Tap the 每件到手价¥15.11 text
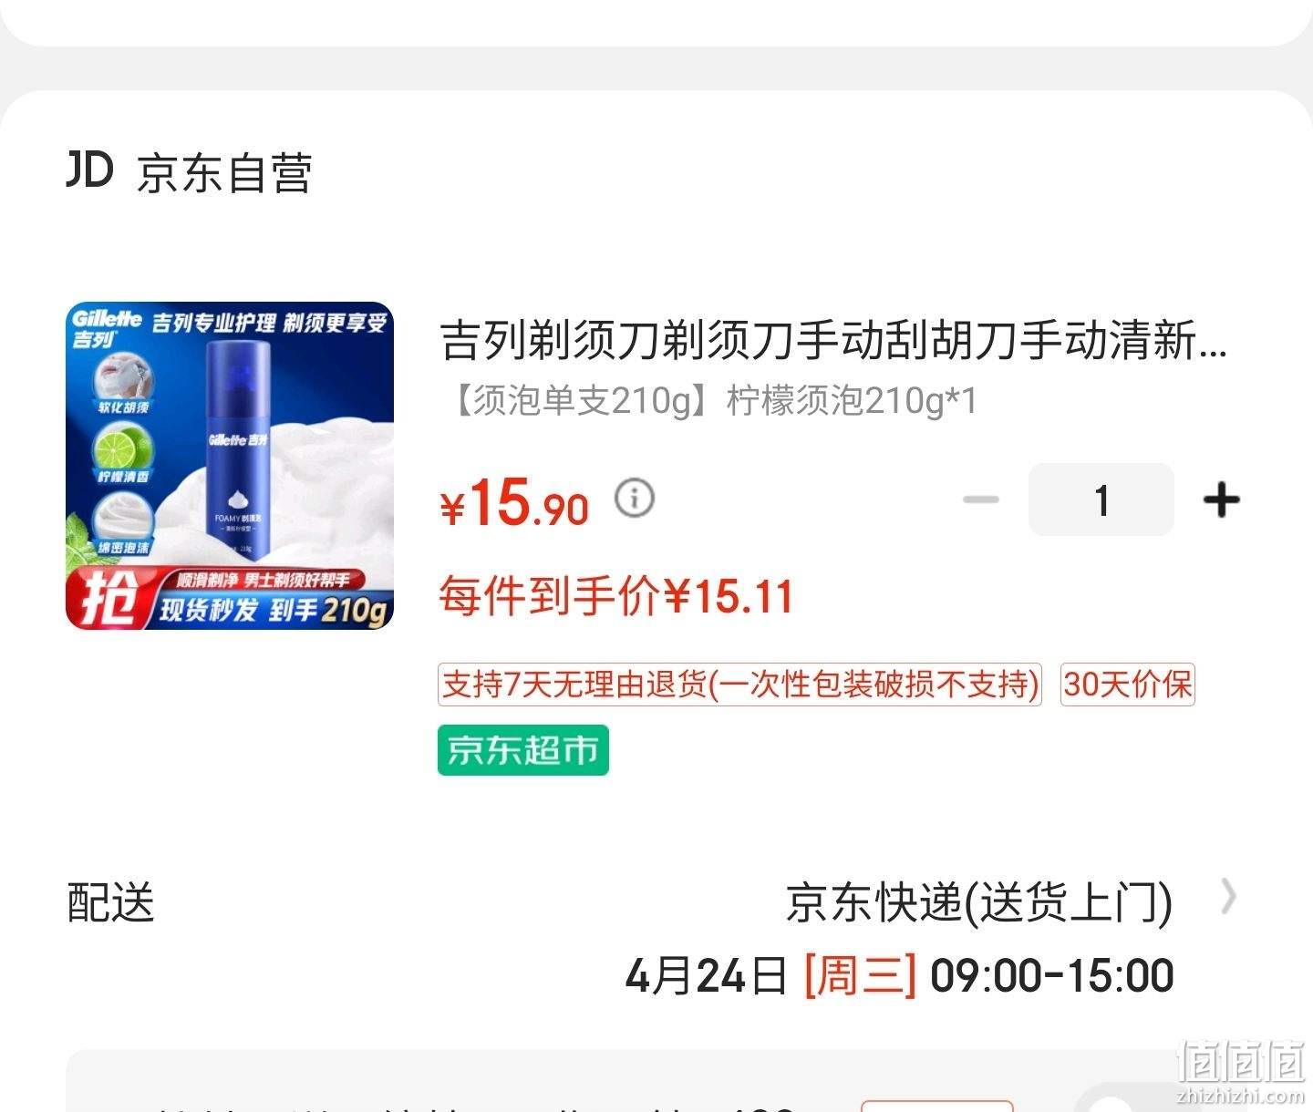 point(616,596)
